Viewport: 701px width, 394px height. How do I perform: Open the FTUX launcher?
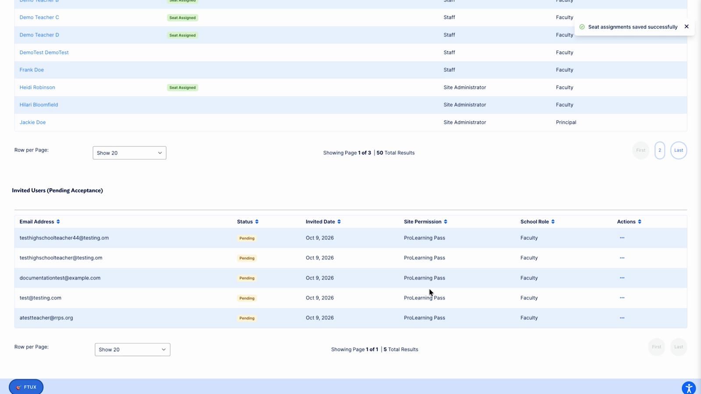(x=26, y=387)
